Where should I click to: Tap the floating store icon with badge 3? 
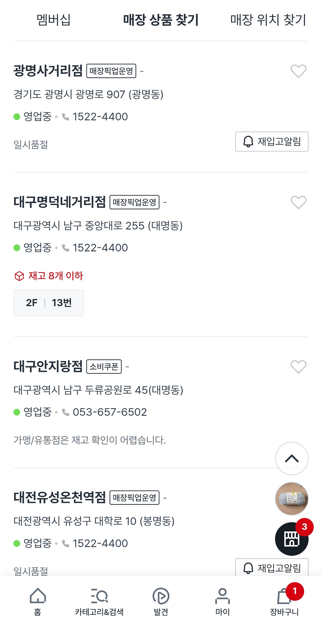pyautogui.click(x=292, y=539)
